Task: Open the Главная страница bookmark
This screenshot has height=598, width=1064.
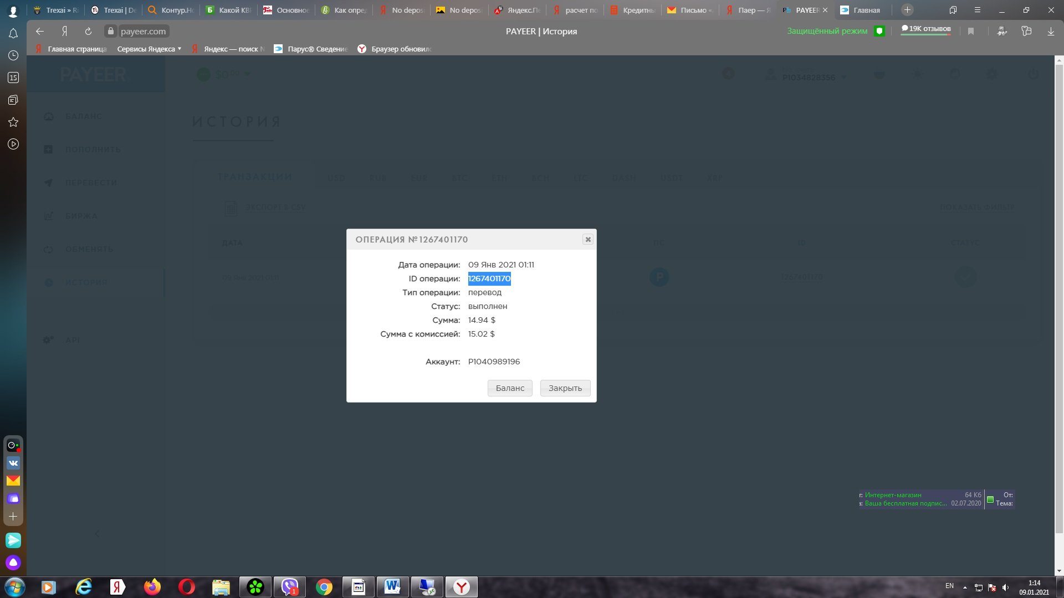Action: 71,49
